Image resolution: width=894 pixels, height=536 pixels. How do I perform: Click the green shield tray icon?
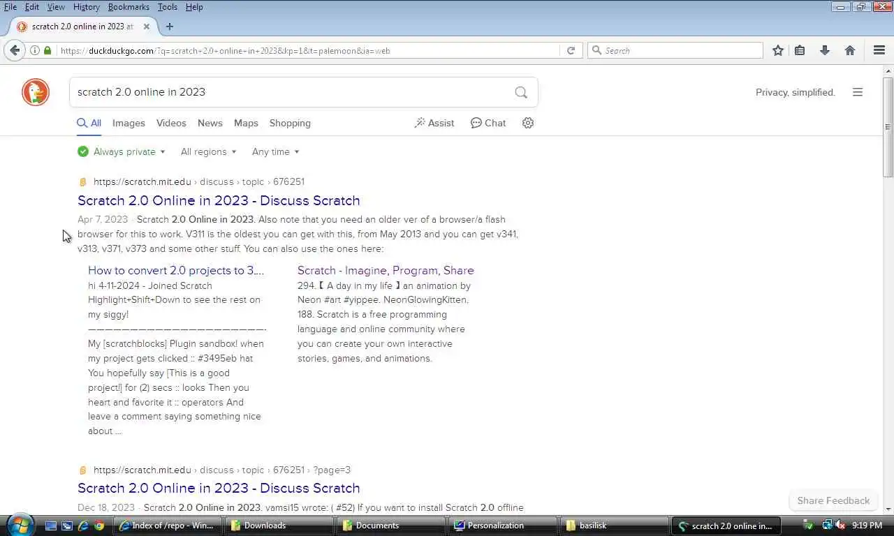(809, 526)
